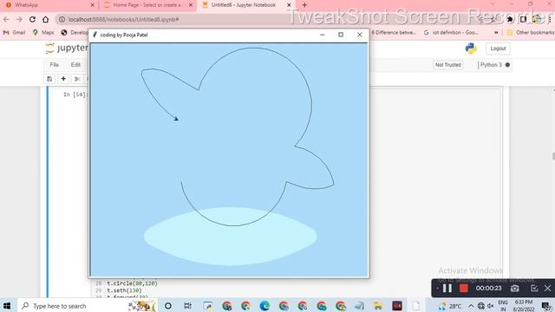The image size is (555, 312).
Task: Open the browser extensions puzzle icon
Action: tap(510, 19)
